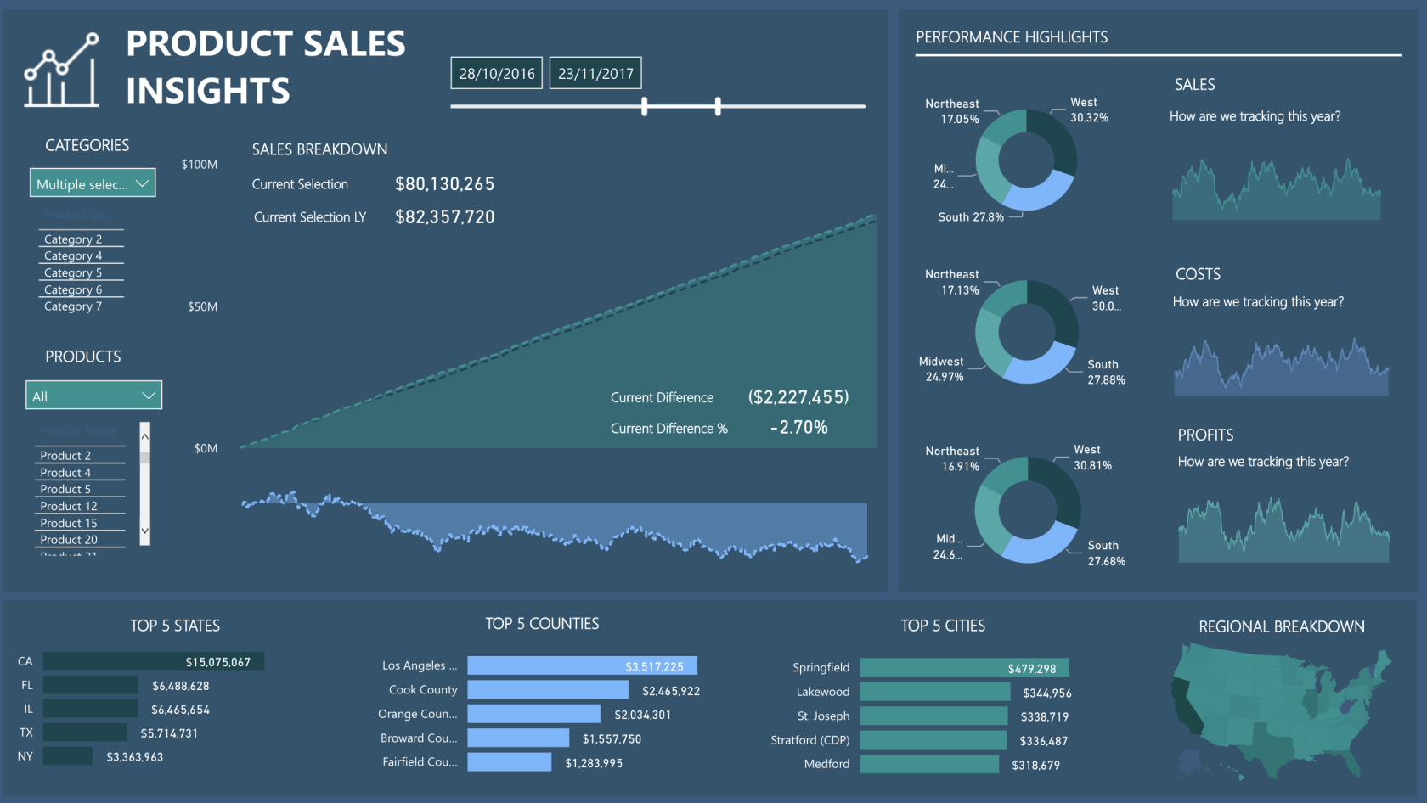Click the FL bar in Top 5 States
Screen dimensions: 1427x803
(x=91, y=685)
